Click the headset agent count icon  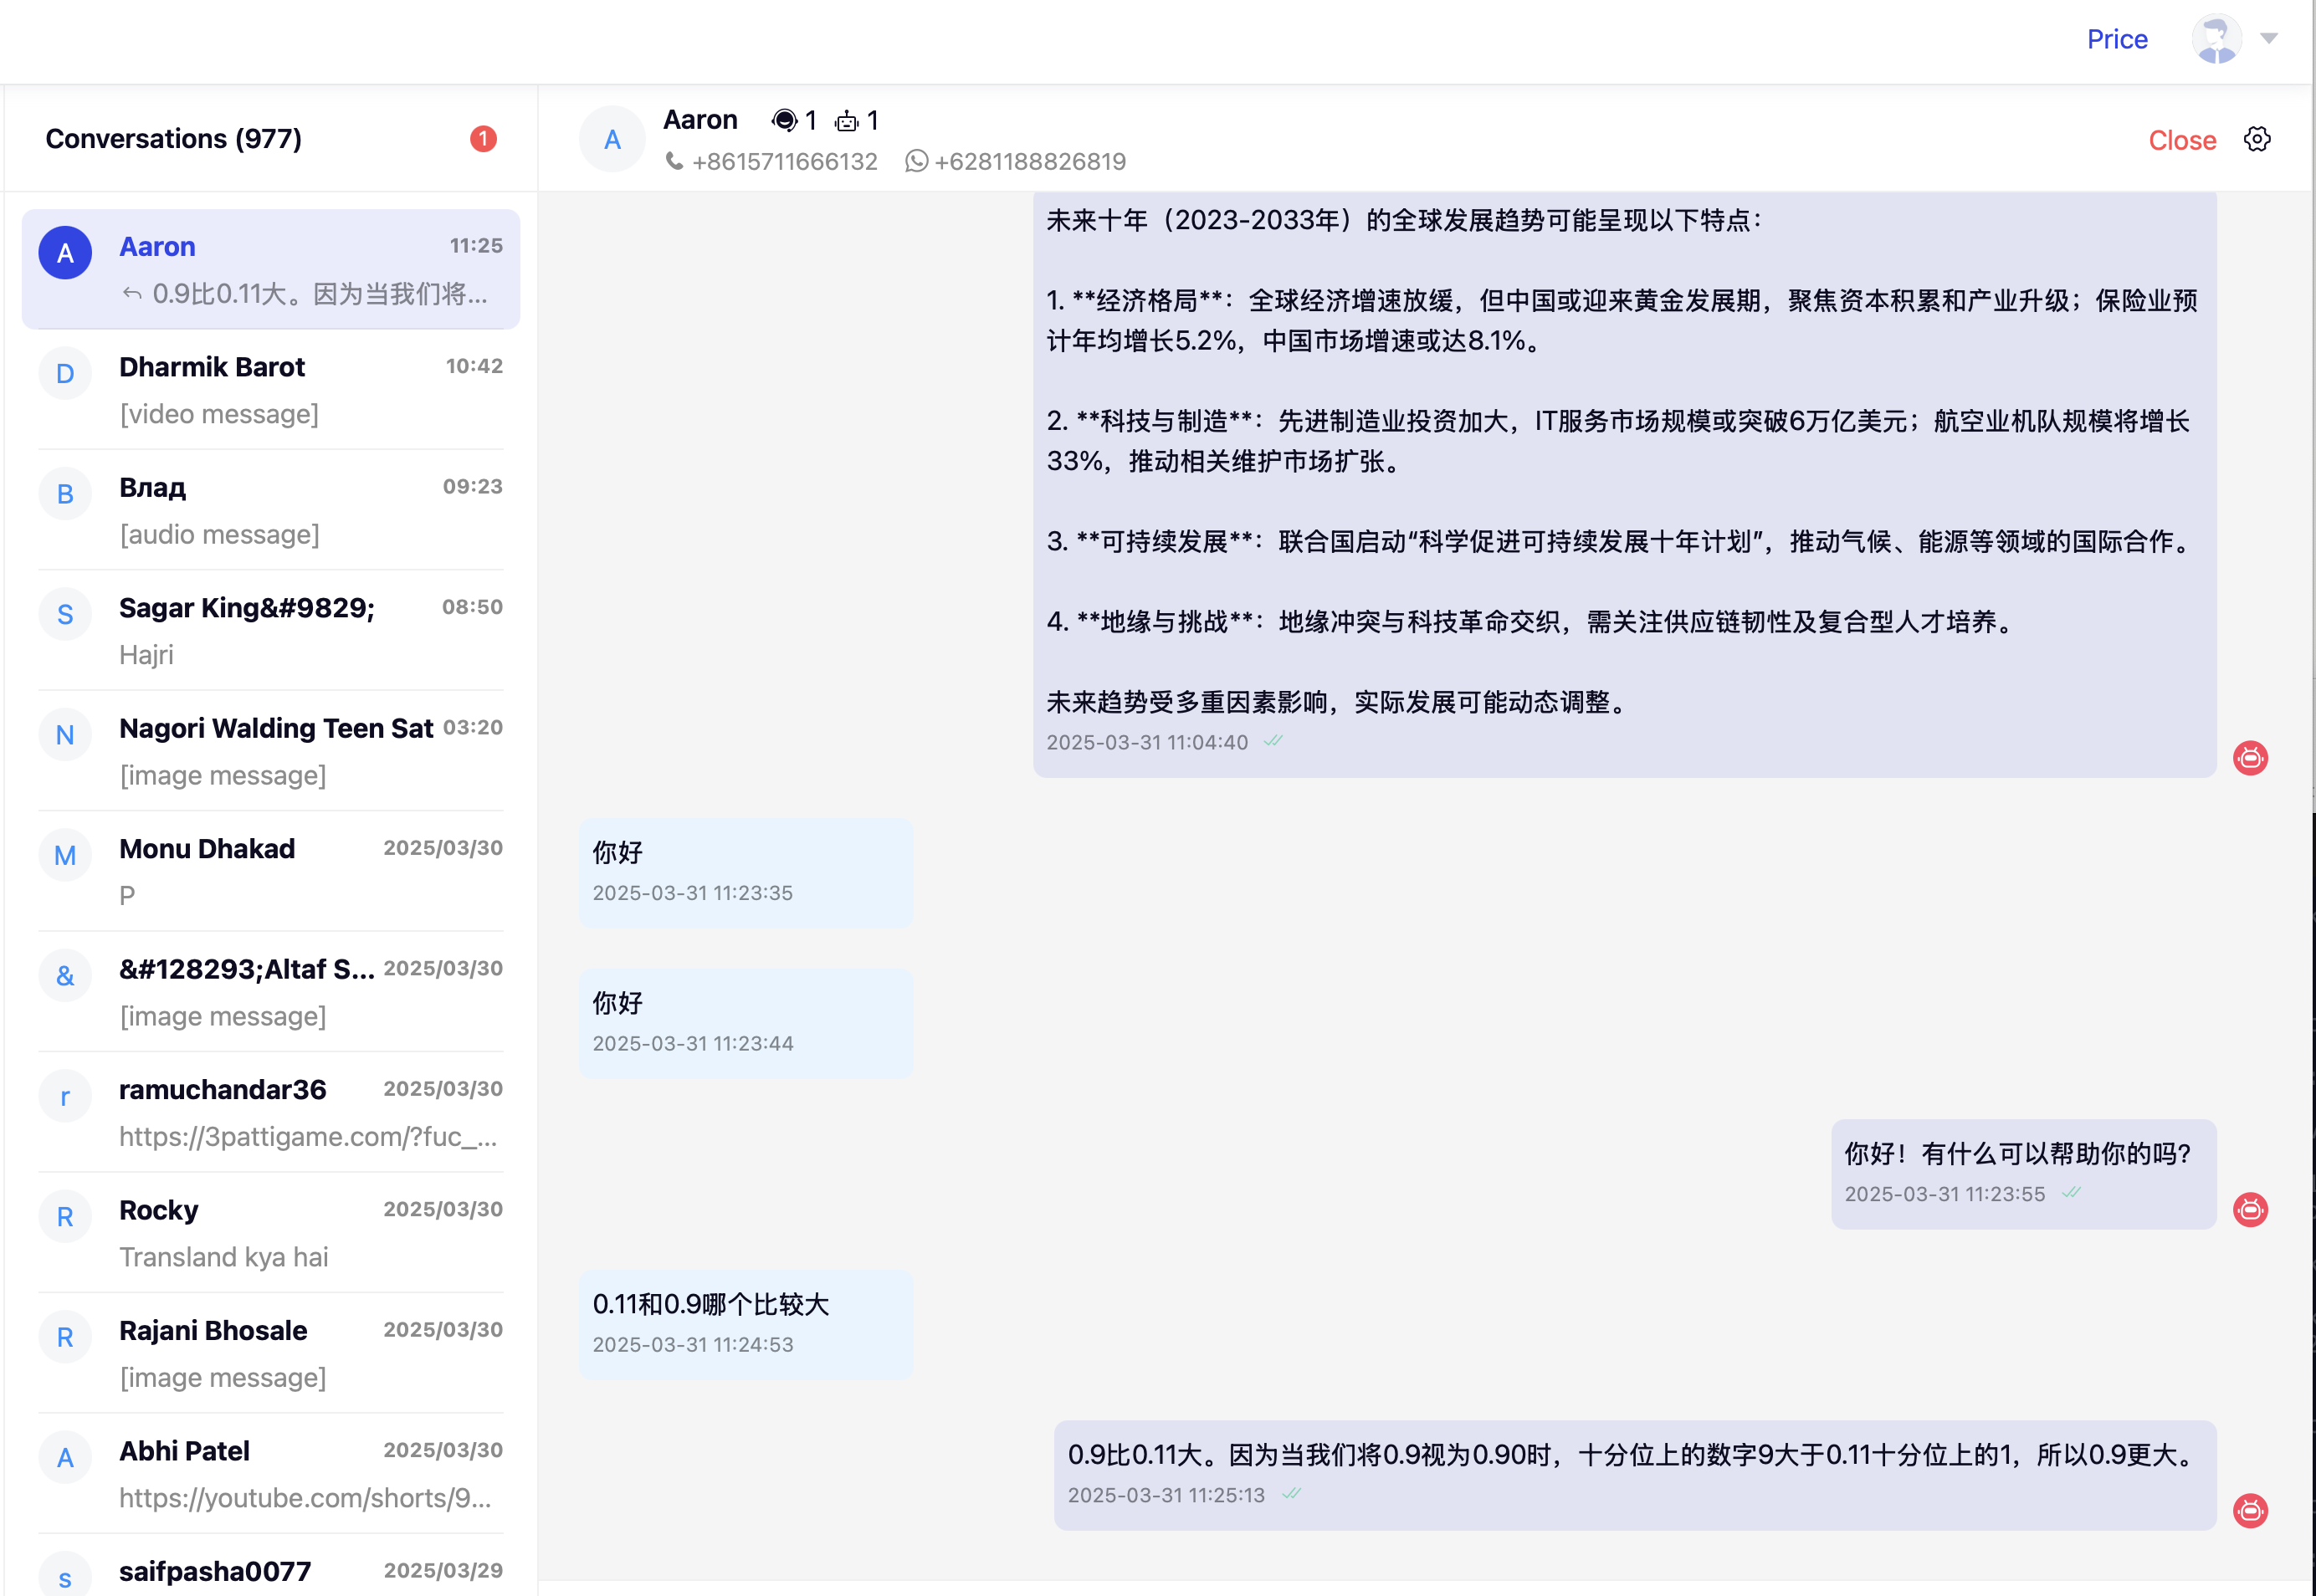pos(784,121)
